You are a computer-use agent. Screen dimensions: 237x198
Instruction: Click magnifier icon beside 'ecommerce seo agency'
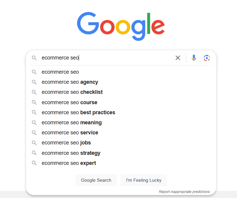[x=34, y=82]
